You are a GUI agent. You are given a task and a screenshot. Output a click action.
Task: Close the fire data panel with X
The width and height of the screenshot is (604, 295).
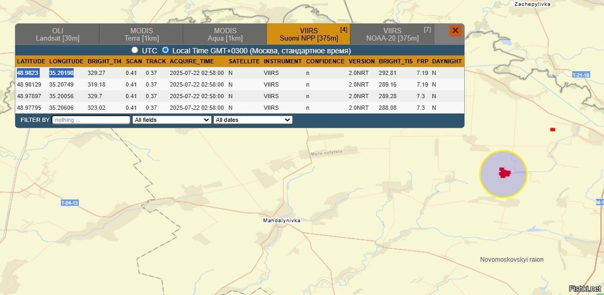(x=455, y=31)
